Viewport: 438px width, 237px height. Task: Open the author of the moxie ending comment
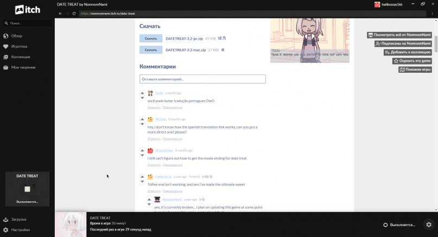164,150
